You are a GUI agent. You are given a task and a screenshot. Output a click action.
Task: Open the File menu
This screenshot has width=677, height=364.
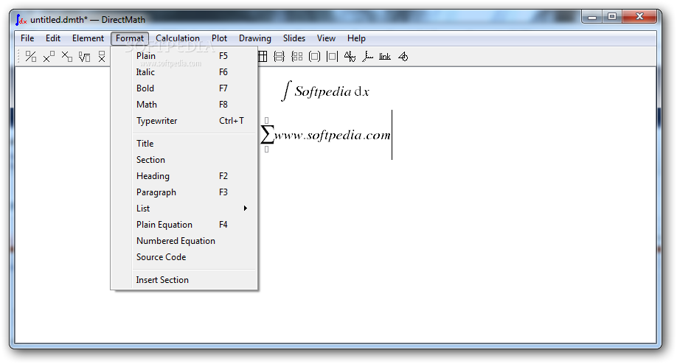click(x=27, y=38)
